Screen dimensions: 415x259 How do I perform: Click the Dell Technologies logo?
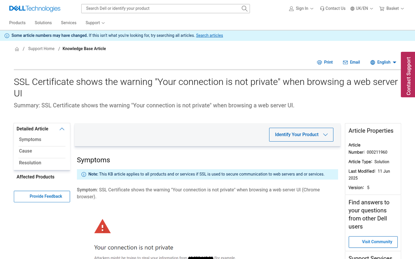(34, 8)
